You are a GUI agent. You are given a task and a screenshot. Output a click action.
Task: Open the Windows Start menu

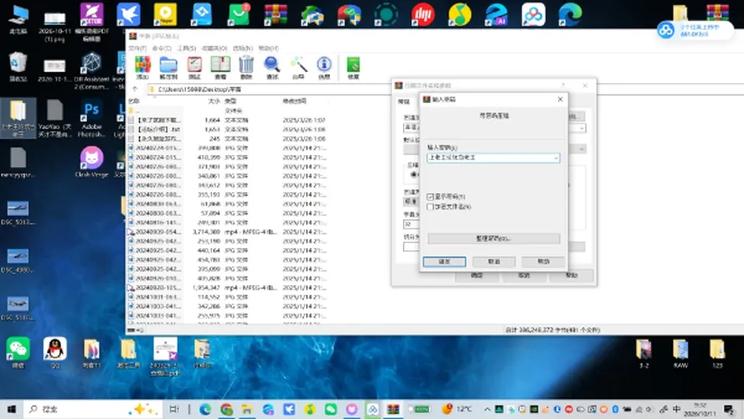coord(12,409)
